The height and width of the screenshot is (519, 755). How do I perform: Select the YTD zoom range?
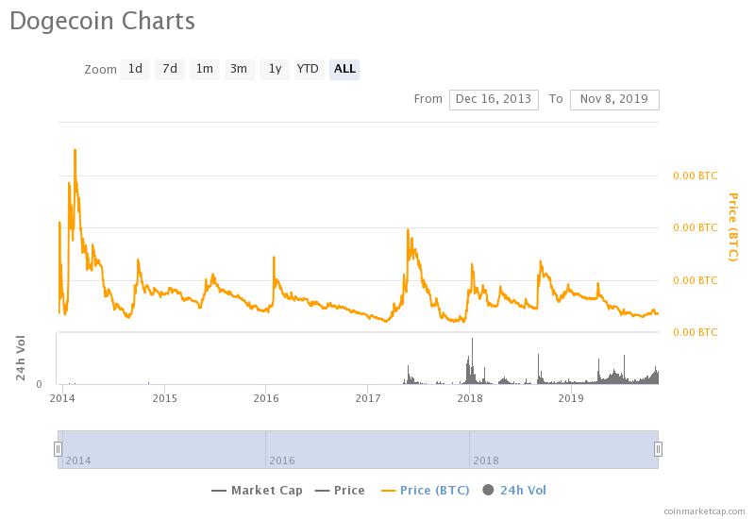pos(309,69)
